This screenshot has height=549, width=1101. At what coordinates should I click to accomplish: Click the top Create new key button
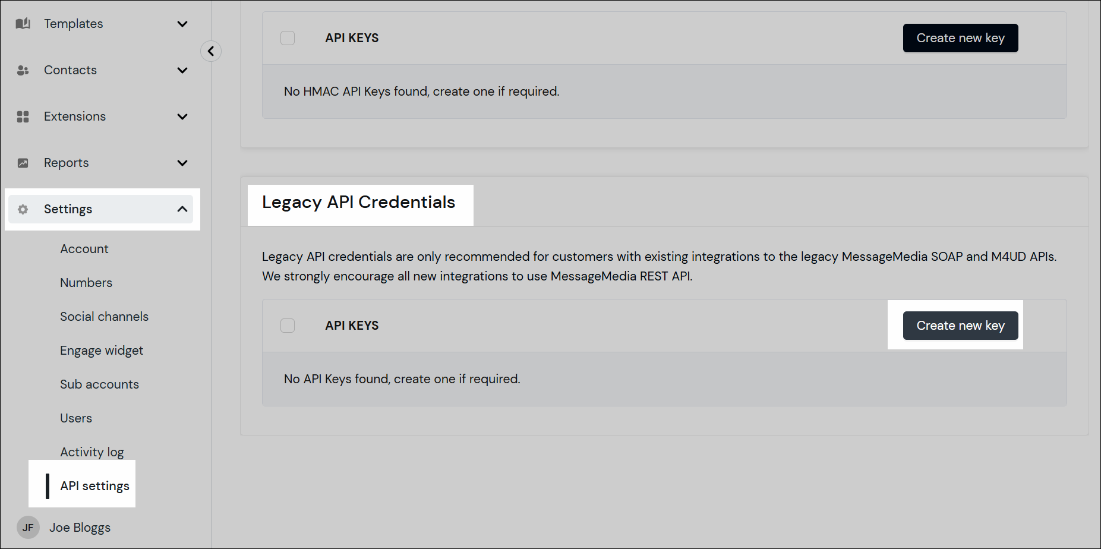coord(960,37)
